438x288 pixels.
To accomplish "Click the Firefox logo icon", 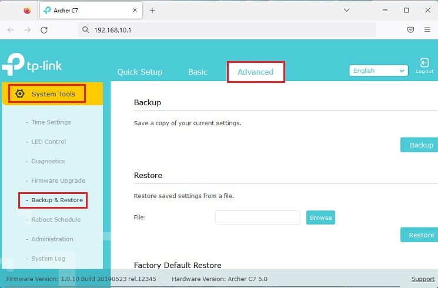I will click(x=27, y=11).
